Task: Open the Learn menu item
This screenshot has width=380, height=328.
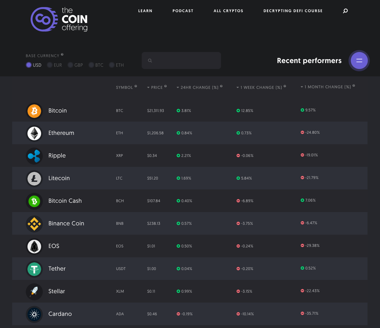Action: coord(145,11)
